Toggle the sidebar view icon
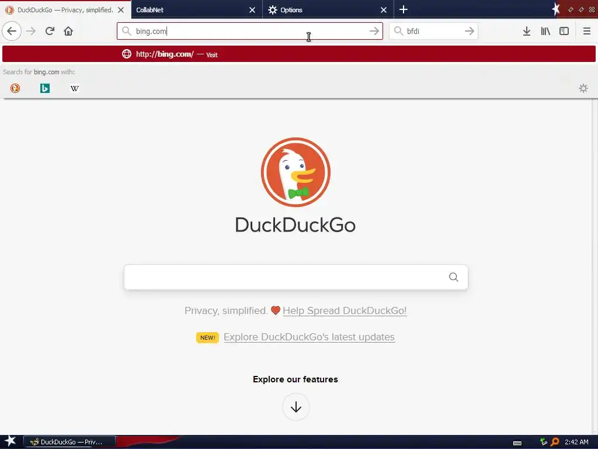 tap(564, 31)
